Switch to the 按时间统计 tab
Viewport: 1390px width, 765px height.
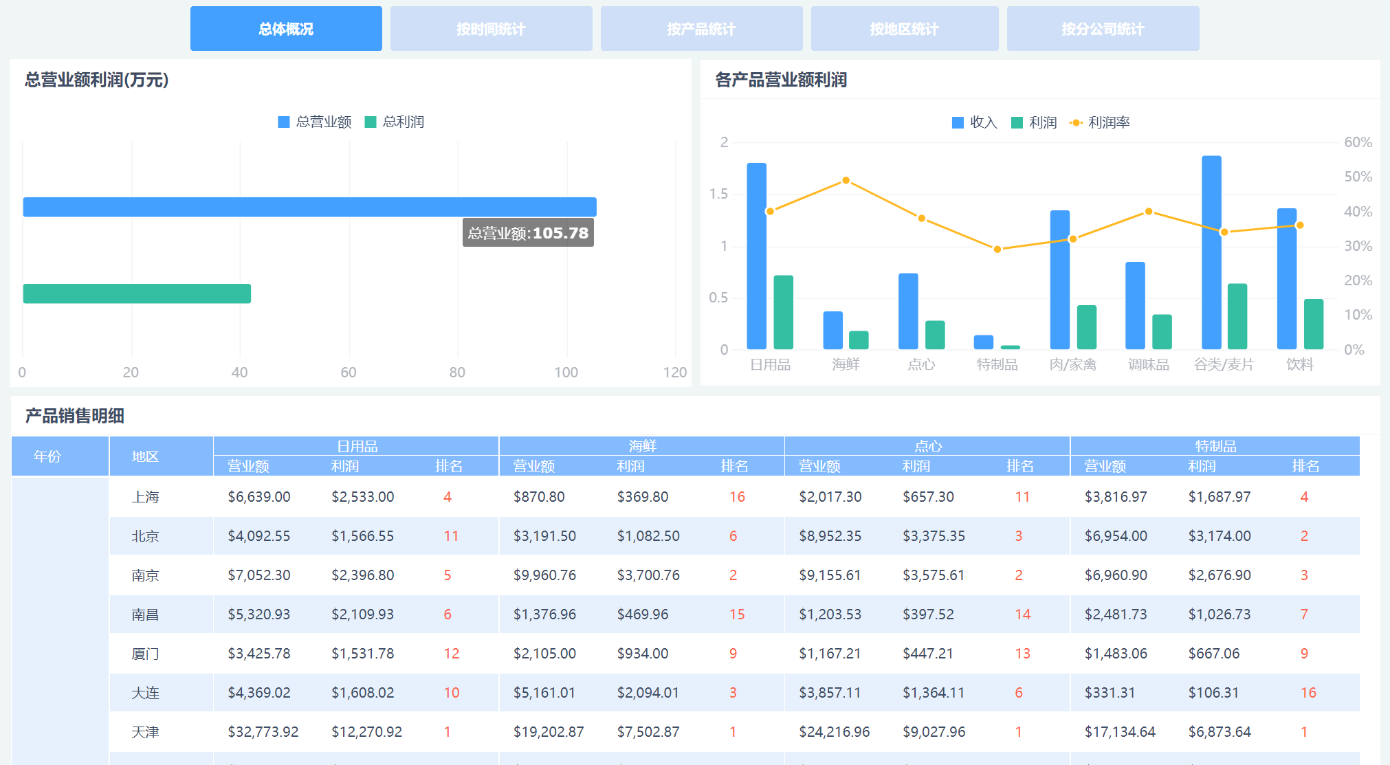pos(491,29)
